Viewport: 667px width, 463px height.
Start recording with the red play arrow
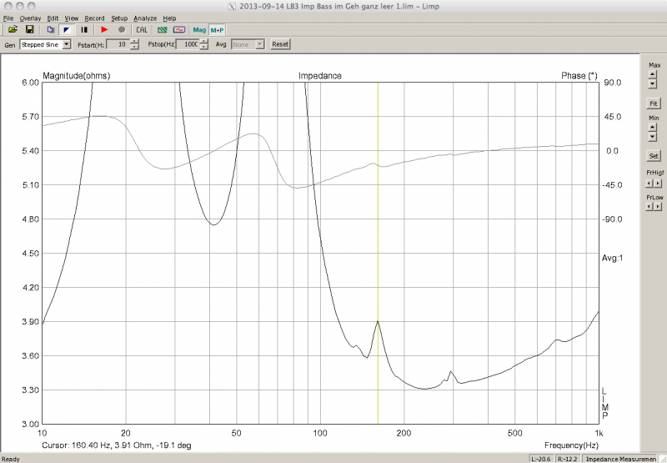pos(105,30)
